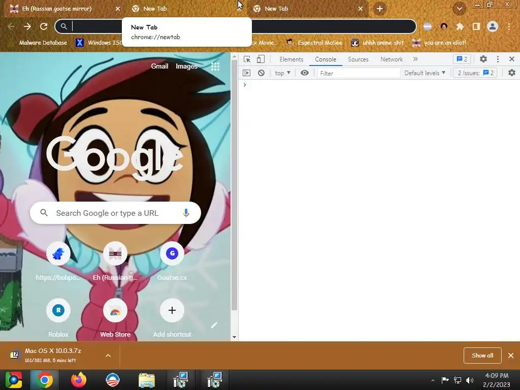Viewport: 520px width, 390px height.
Task: Open the DevTools Elements tab
Action: click(x=291, y=59)
